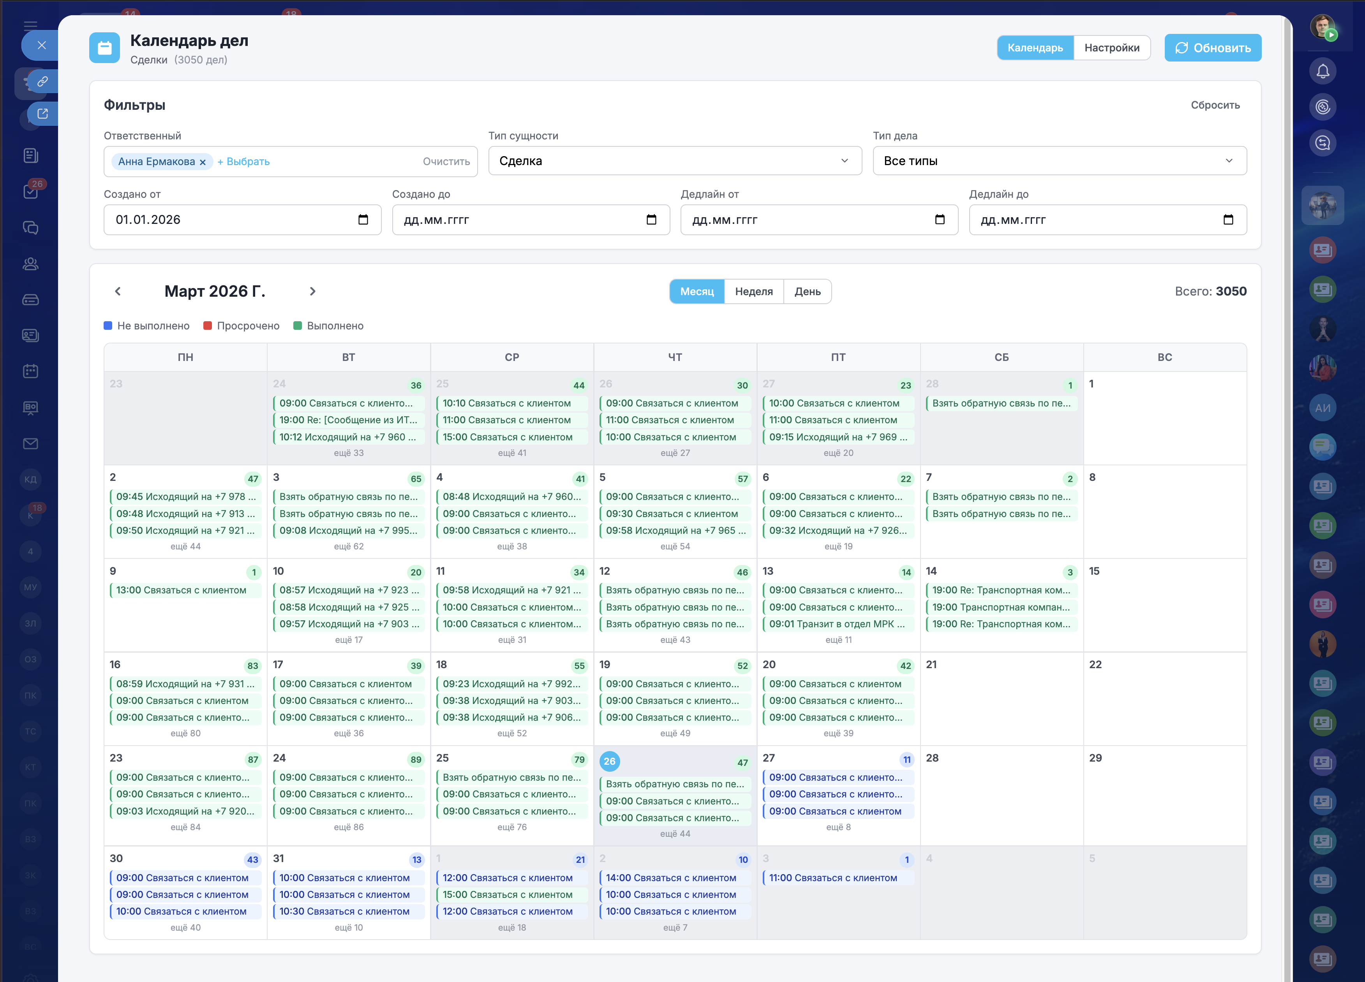Viewport: 1365px width, 982px height.
Task: Click the blue link icon tab
Action: [x=42, y=81]
